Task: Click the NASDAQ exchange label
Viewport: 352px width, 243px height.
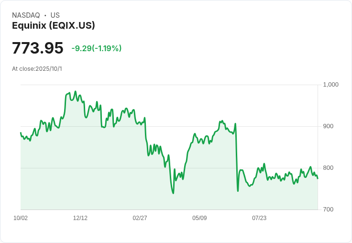Action: click(x=26, y=15)
